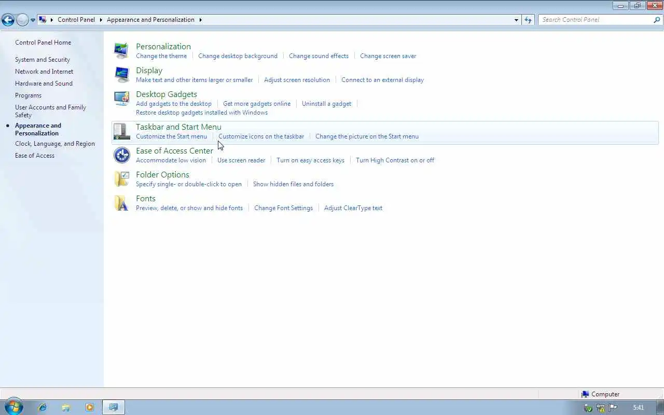Open recent pages dropdown beside Forward button
The height and width of the screenshot is (415, 664).
coord(33,20)
